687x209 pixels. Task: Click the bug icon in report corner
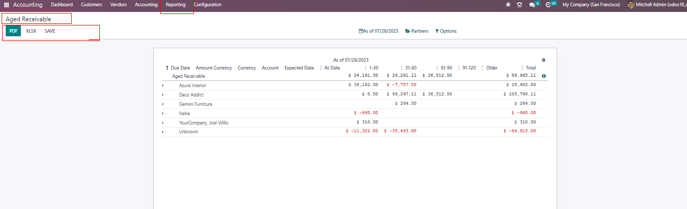tap(543, 60)
